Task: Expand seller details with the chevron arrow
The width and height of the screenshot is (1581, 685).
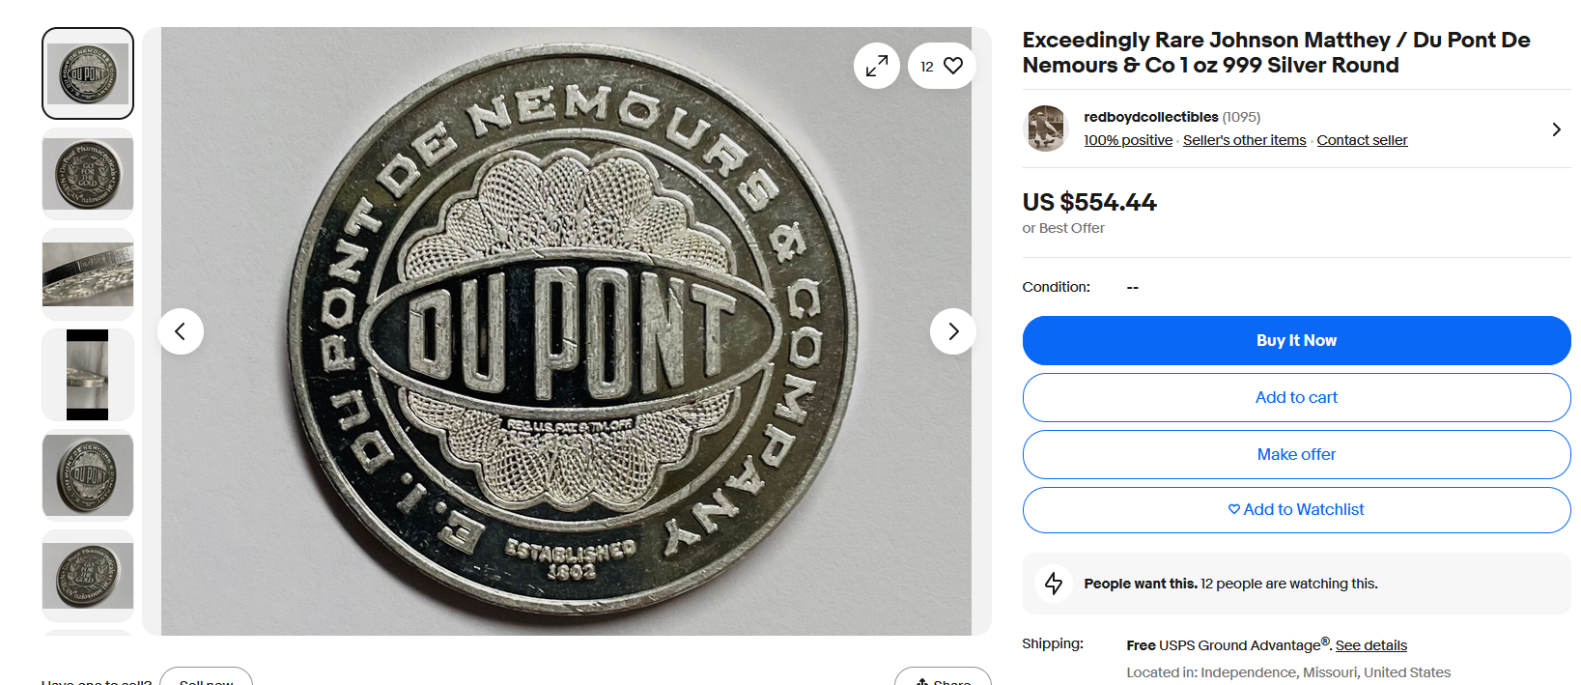Action: click(1555, 129)
